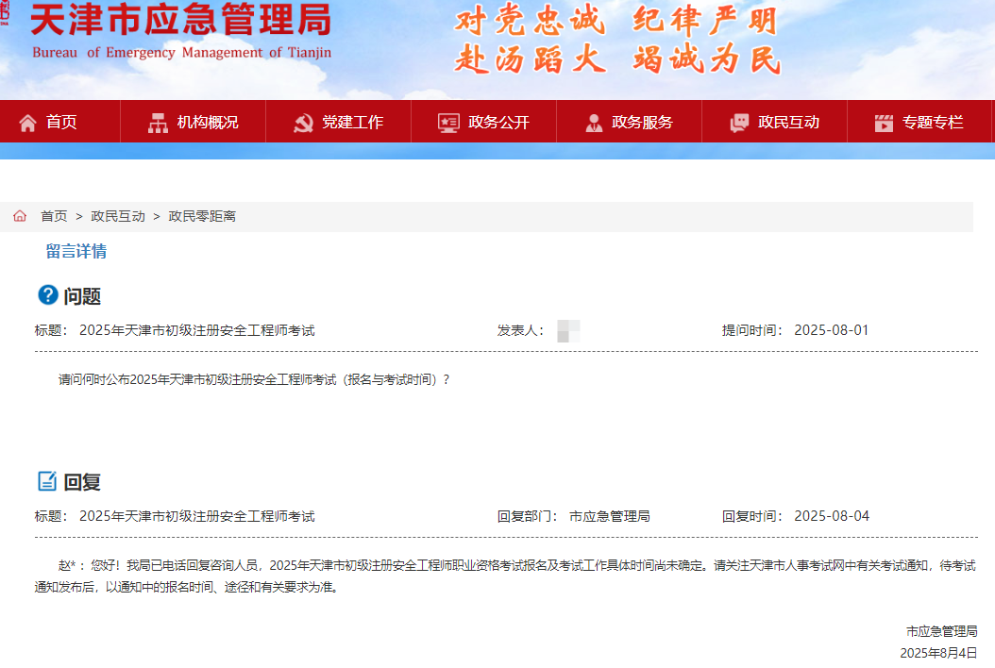
Task: Select the 政民互动 speech-bubble icon
Action: [737, 121]
